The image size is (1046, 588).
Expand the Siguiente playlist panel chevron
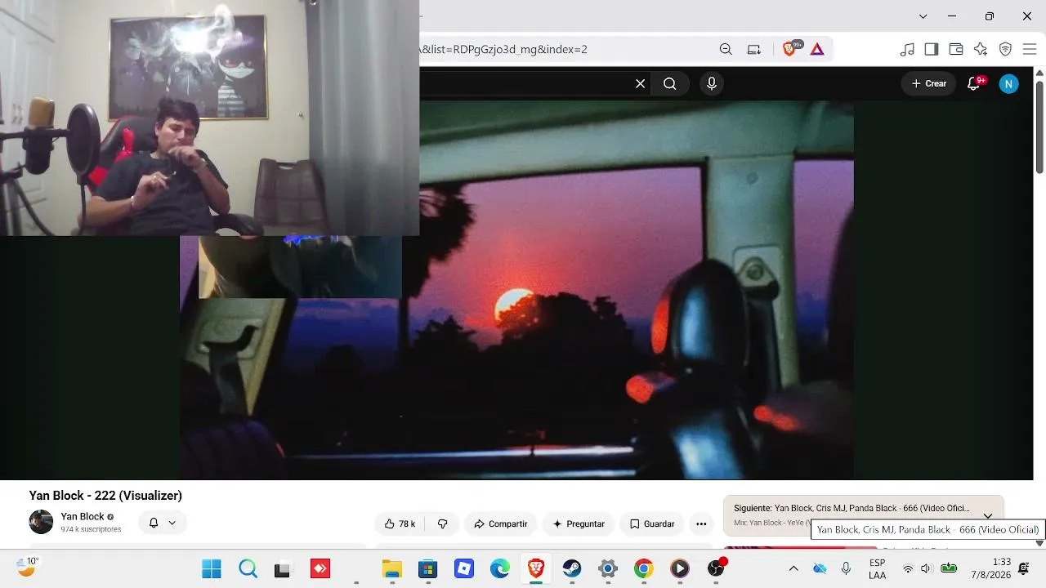988,515
